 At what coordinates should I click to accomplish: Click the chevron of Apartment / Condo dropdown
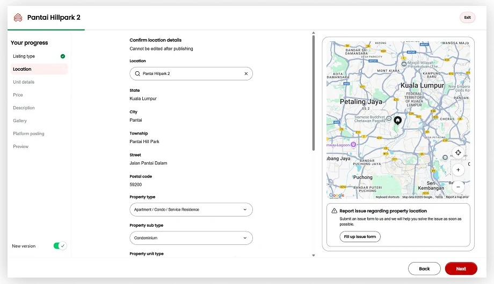click(245, 210)
